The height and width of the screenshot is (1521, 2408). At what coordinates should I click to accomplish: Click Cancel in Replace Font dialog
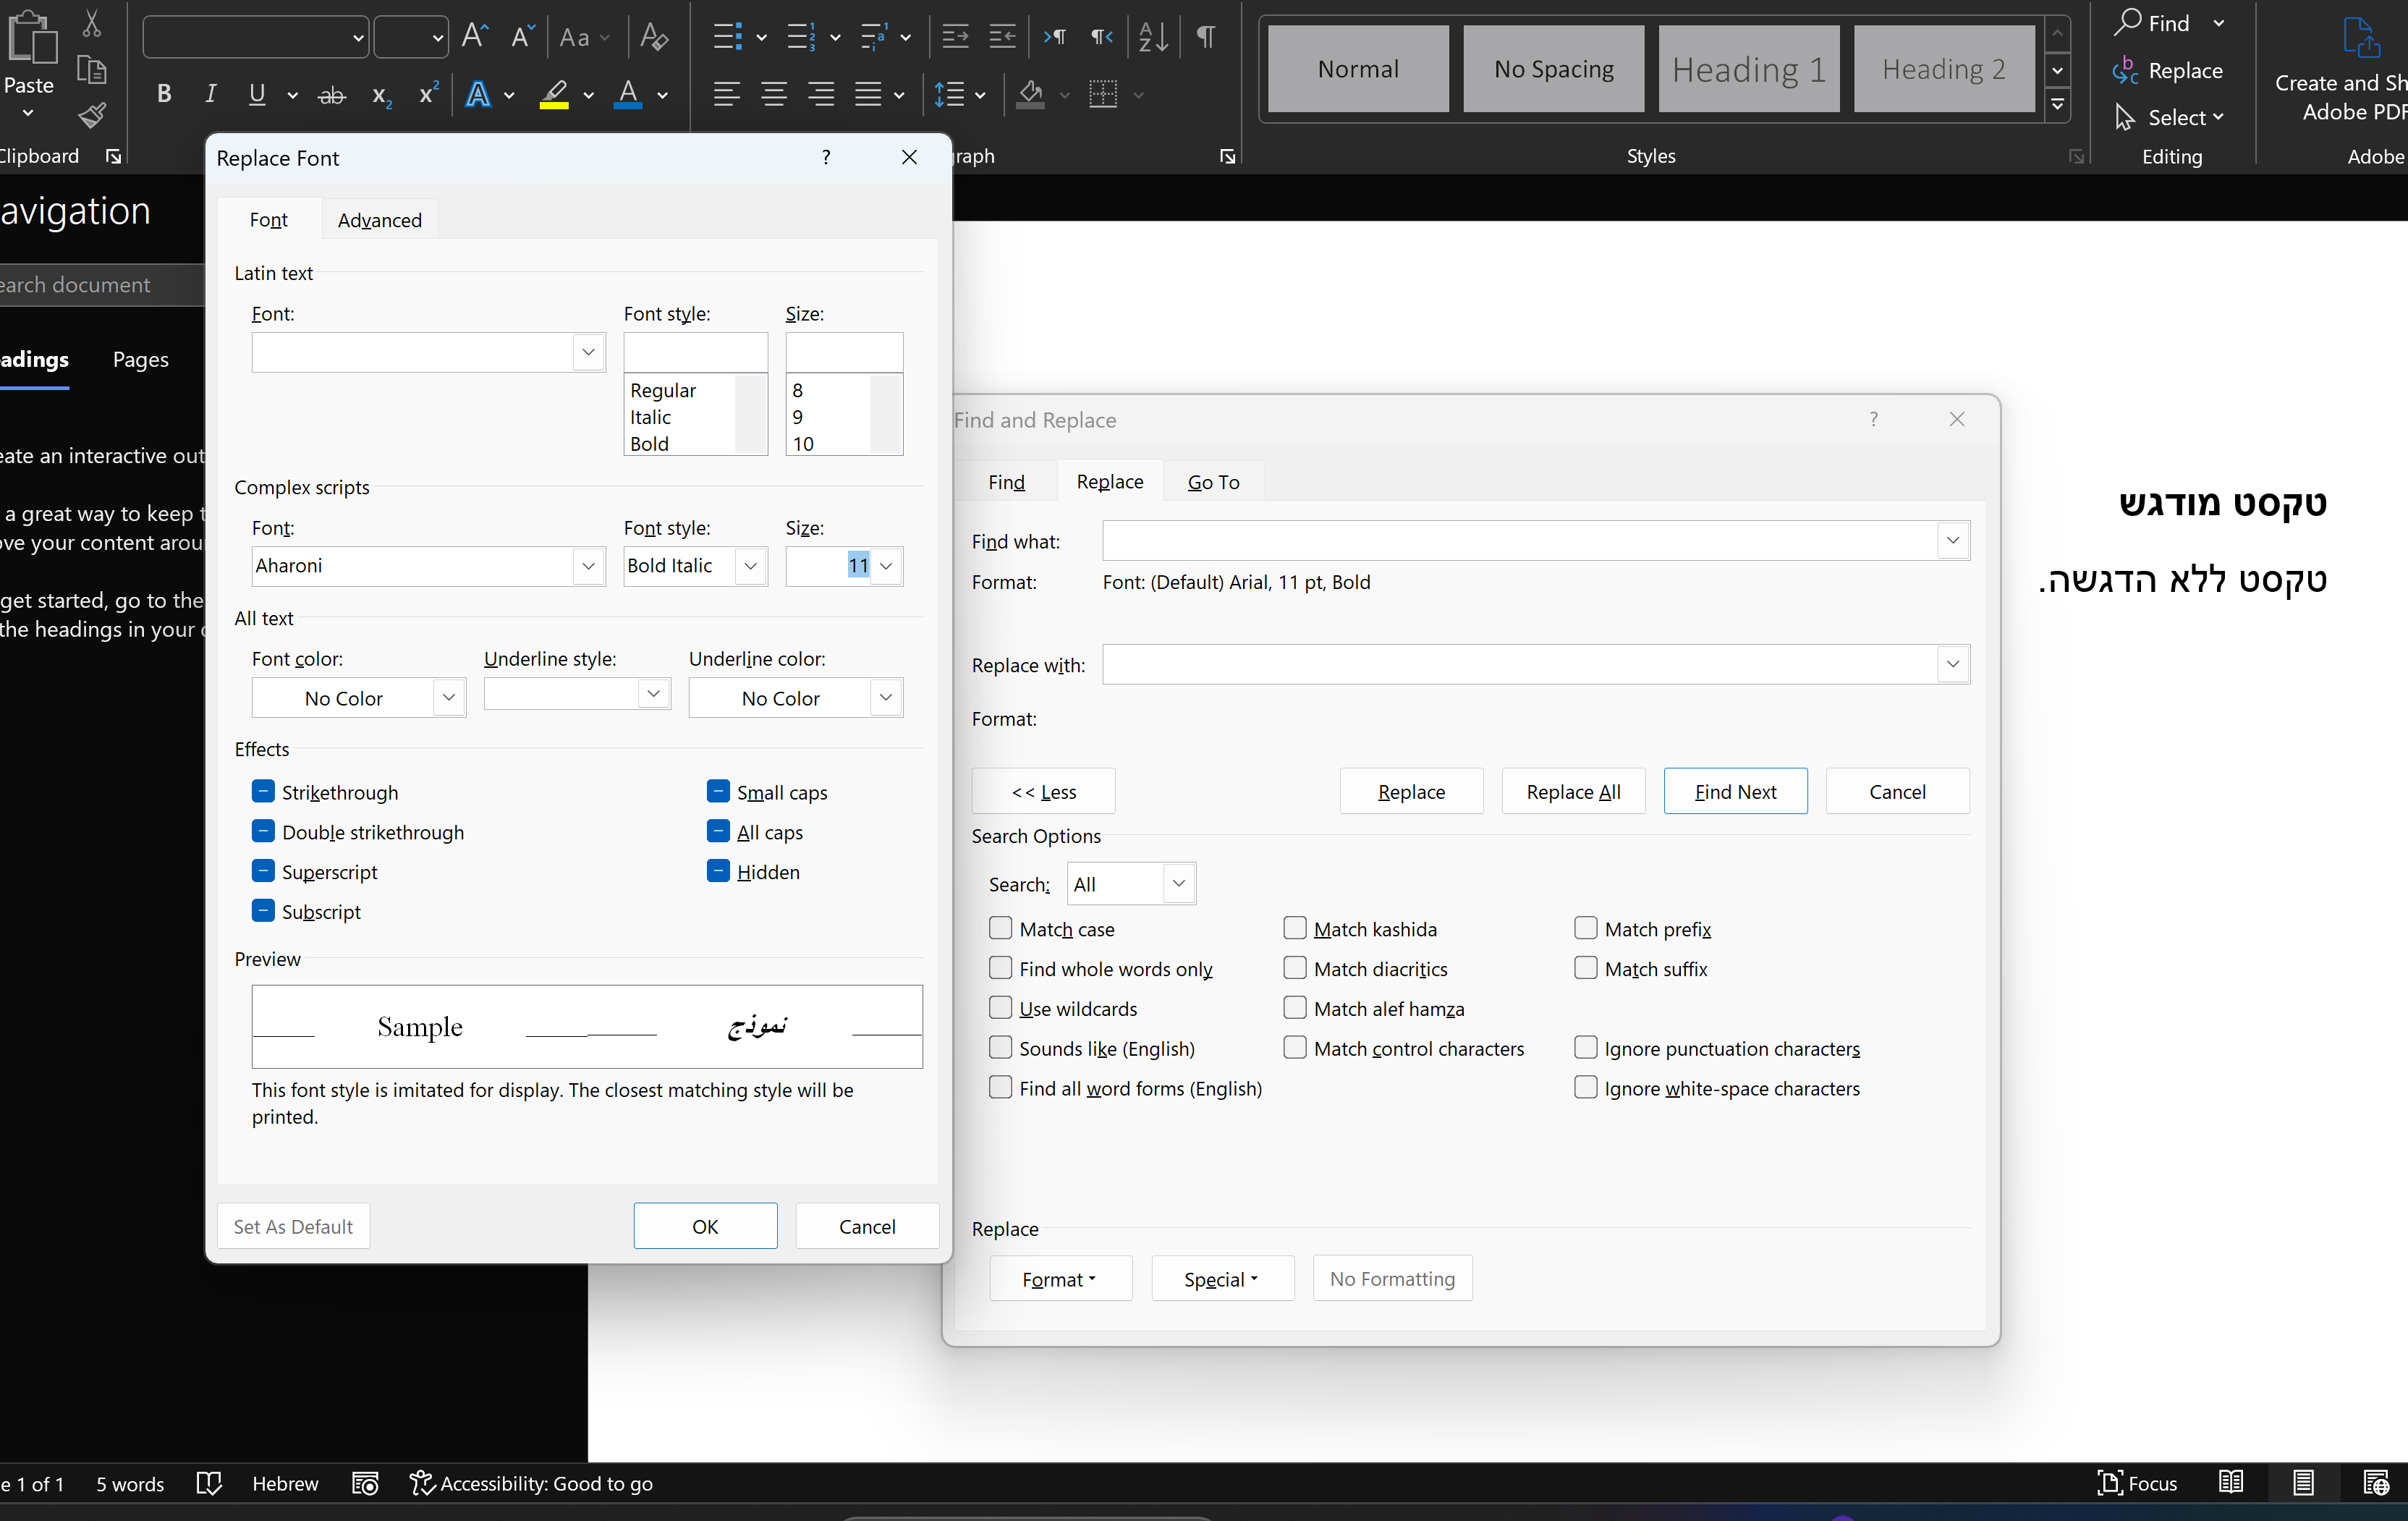click(x=867, y=1226)
